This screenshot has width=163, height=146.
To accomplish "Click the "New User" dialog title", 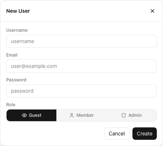I will 18,11.
